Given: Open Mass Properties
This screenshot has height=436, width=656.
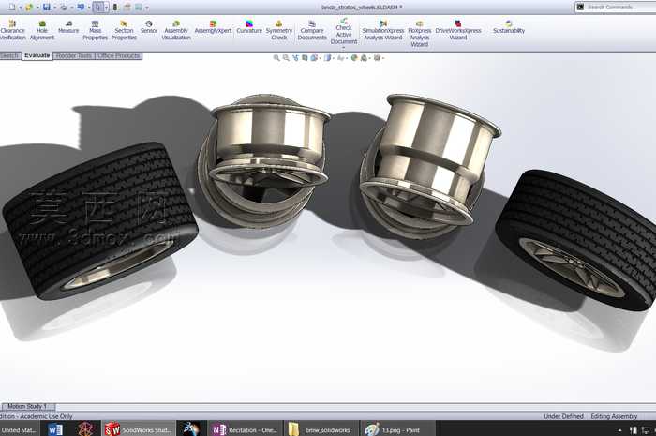Looking at the screenshot, I should coord(96,30).
